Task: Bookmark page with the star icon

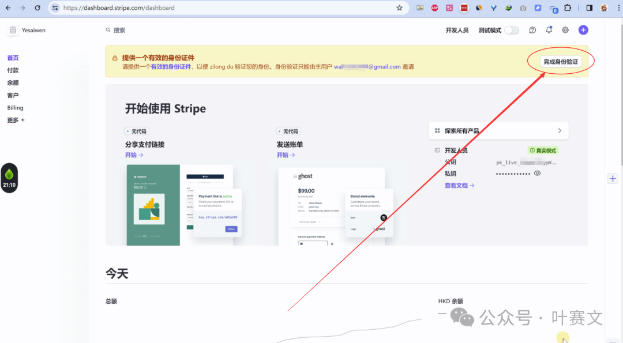Action: point(399,8)
